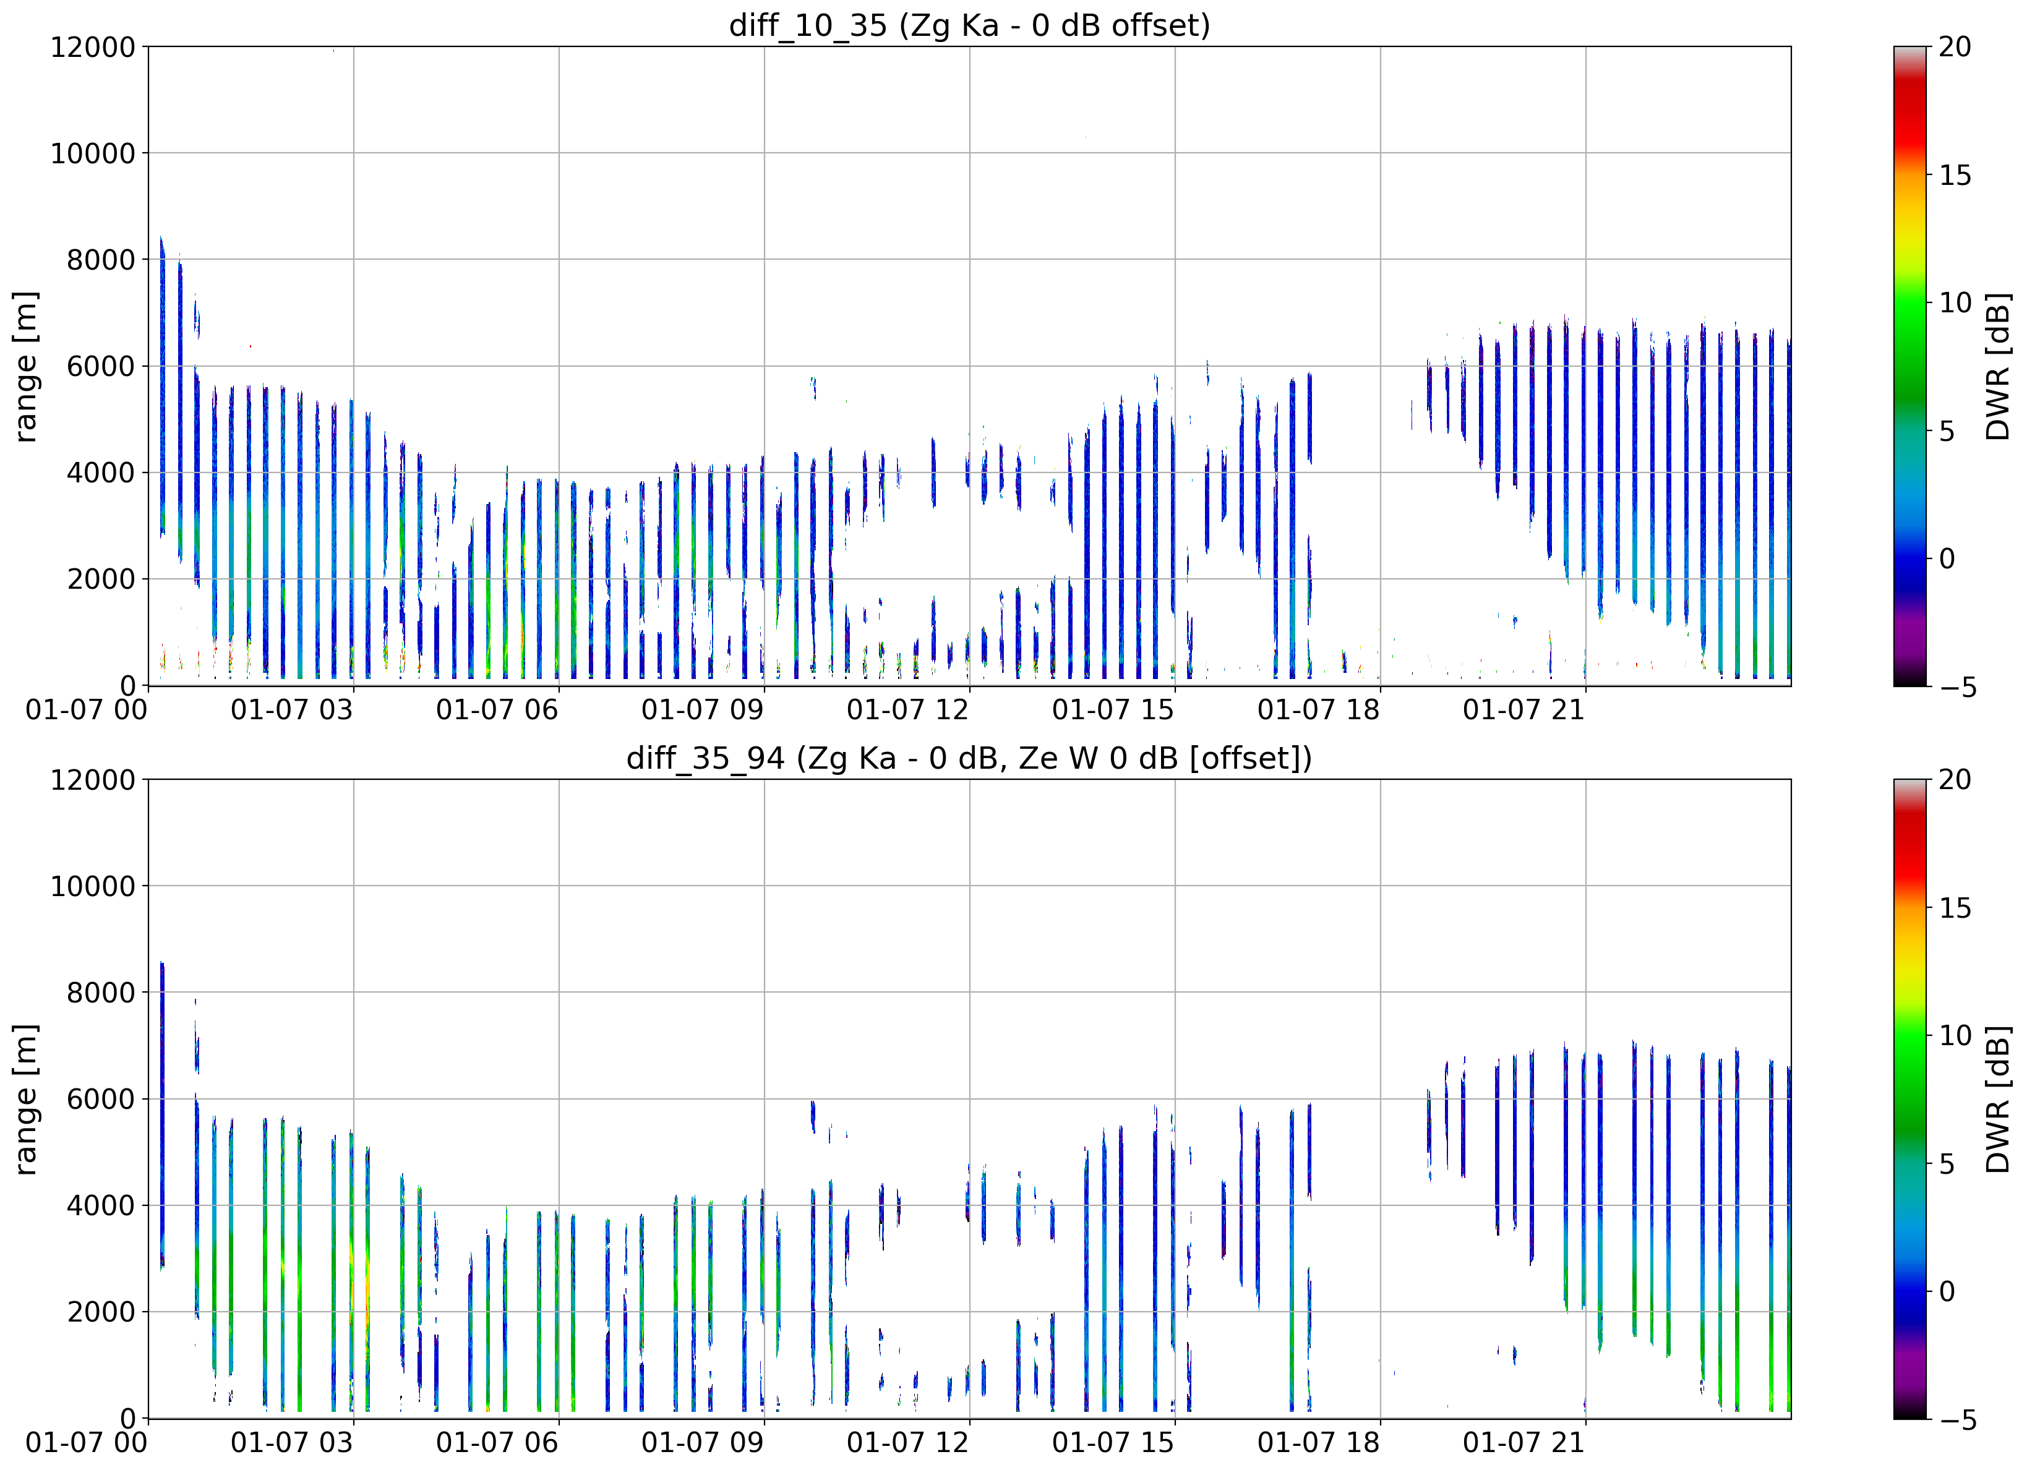The width and height of the screenshot is (2027, 1470).
Task: Click the "01-07 21" time tick under the diff_35_94 plot
Action: (x=1524, y=1443)
